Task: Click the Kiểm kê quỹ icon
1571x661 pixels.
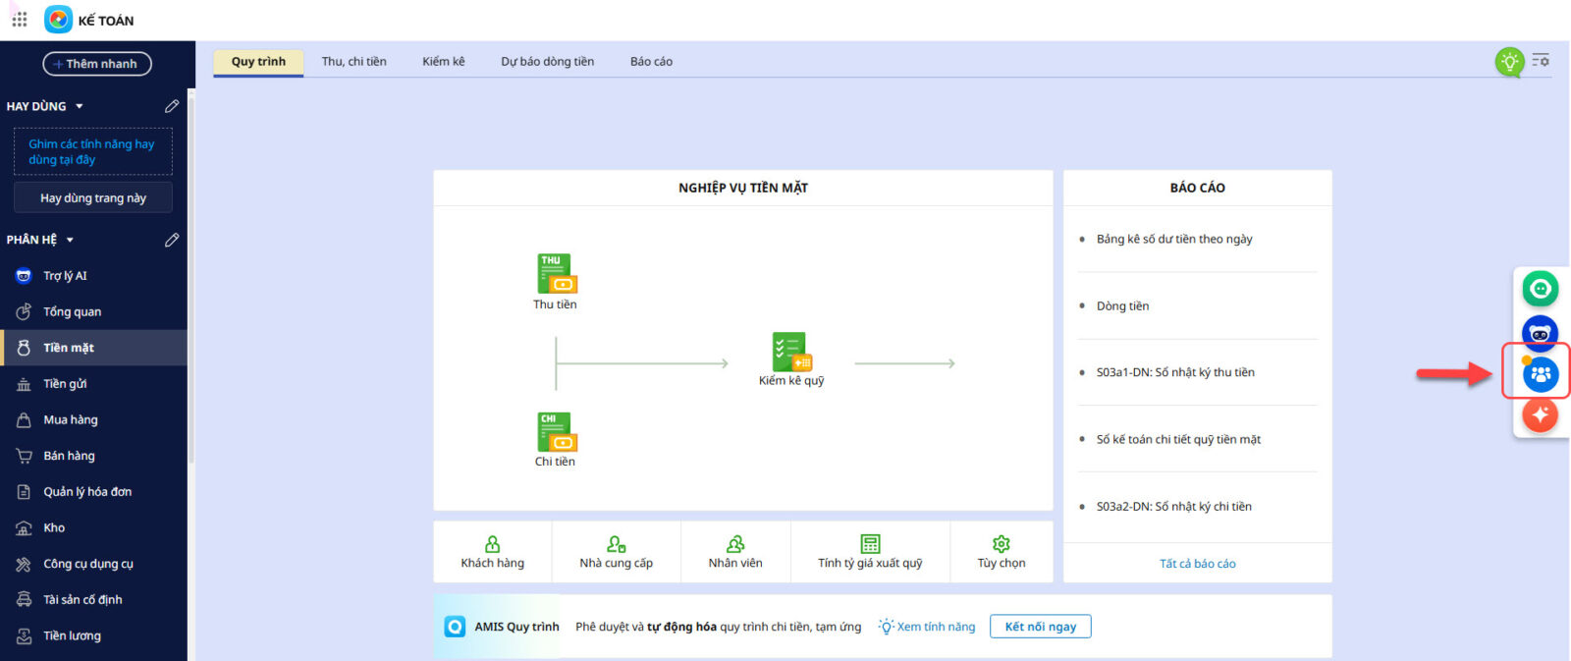Action: [x=791, y=352]
